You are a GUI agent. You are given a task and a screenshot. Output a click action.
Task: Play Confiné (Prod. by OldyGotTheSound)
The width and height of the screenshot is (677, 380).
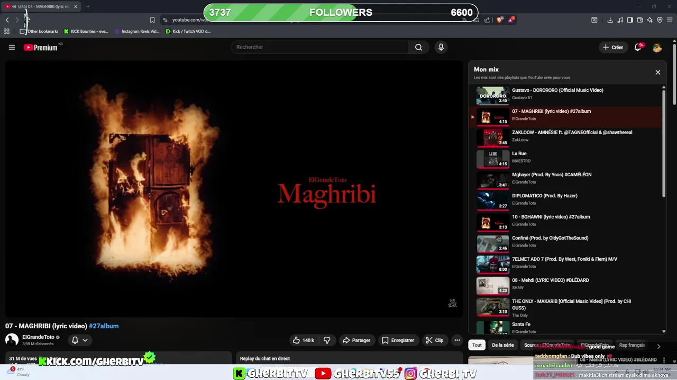(565, 244)
